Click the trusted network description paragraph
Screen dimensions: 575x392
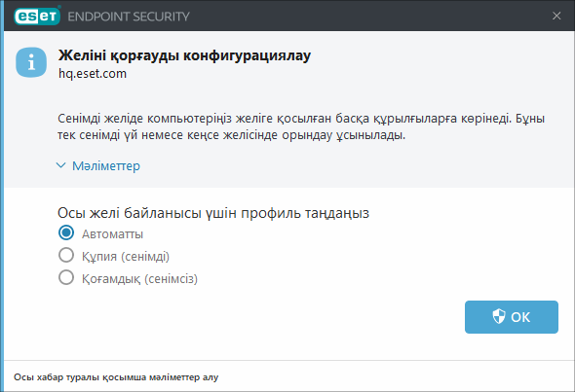[x=301, y=126]
